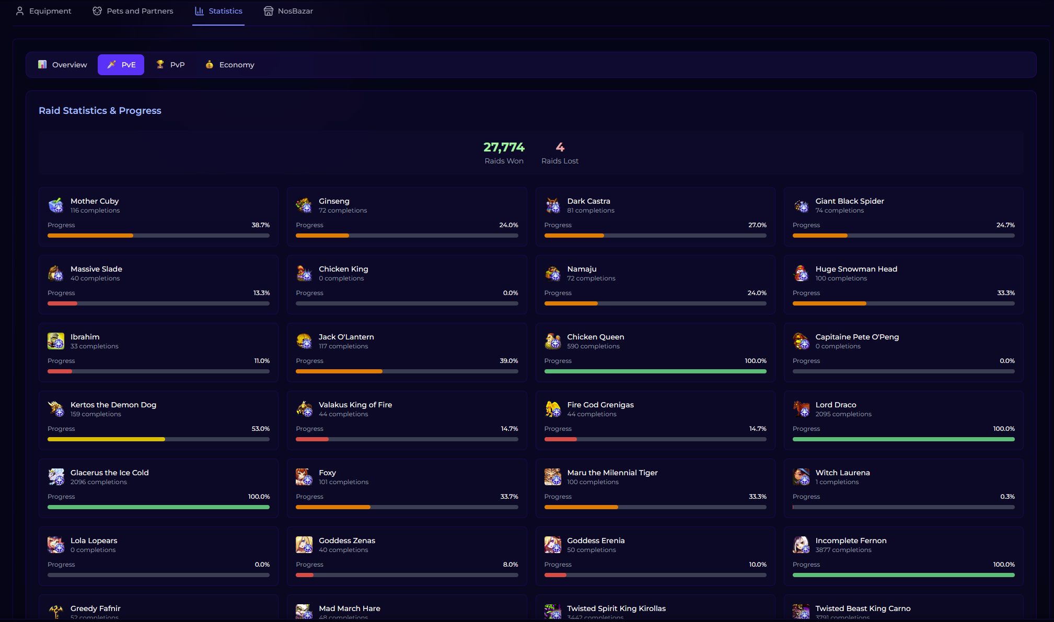The image size is (1054, 622).
Task: Click the Jack O'Lantern raid card title
Action: coord(346,337)
